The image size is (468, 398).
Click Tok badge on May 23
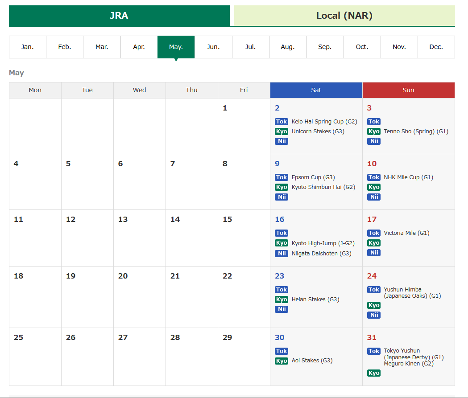tap(282, 290)
